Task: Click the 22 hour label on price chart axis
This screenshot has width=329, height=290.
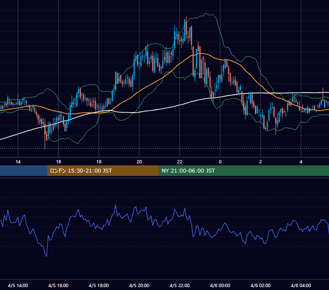Action: pos(179,162)
